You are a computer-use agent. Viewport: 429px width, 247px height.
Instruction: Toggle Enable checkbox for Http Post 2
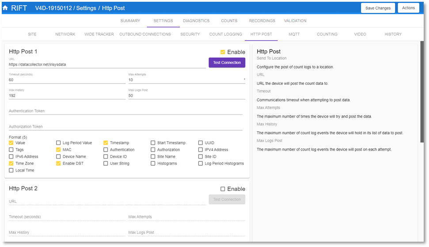pyautogui.click(x=223, y=189)
